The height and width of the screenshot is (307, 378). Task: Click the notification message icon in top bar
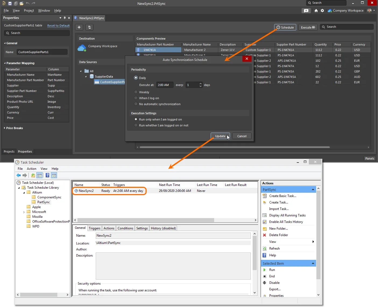coord(306,11)
